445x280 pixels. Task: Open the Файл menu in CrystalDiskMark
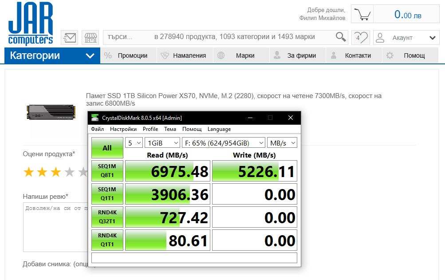click(x=97, y=129)
